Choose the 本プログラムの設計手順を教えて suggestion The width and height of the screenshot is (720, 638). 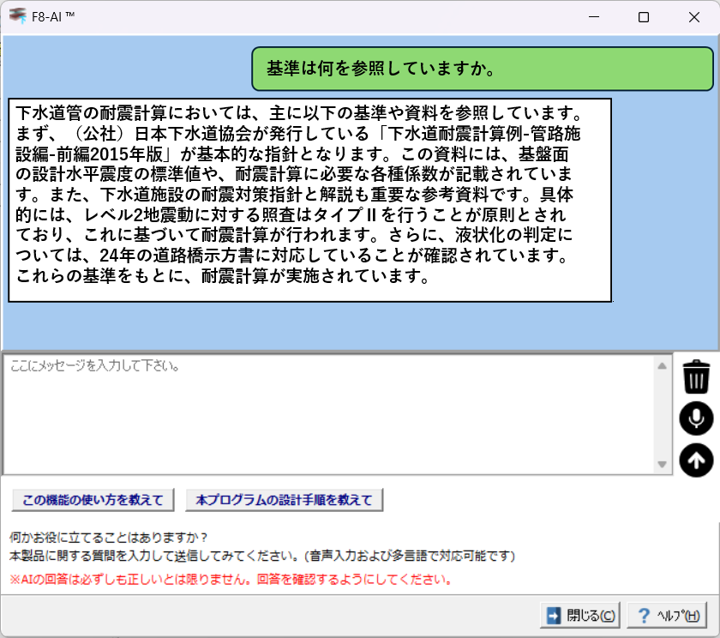[284, 499]
